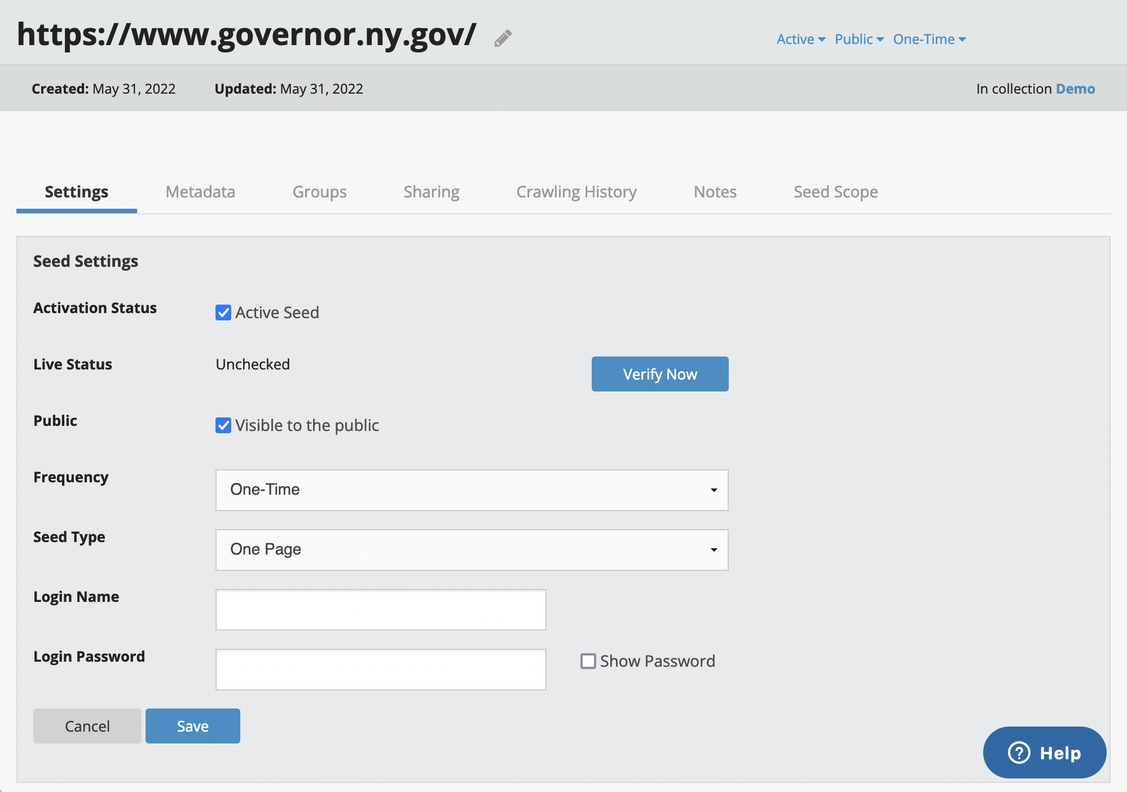Viewport: 1127px width, 792px height.
Task: Follow the Demo collection link
Action: click(1075, 89)
